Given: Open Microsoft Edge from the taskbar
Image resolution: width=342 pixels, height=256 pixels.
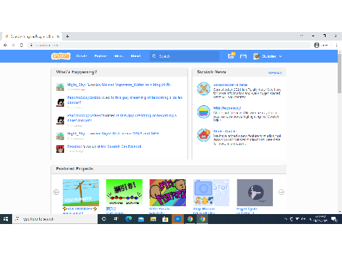Looking at the screenshot, I should click(128, 219).
